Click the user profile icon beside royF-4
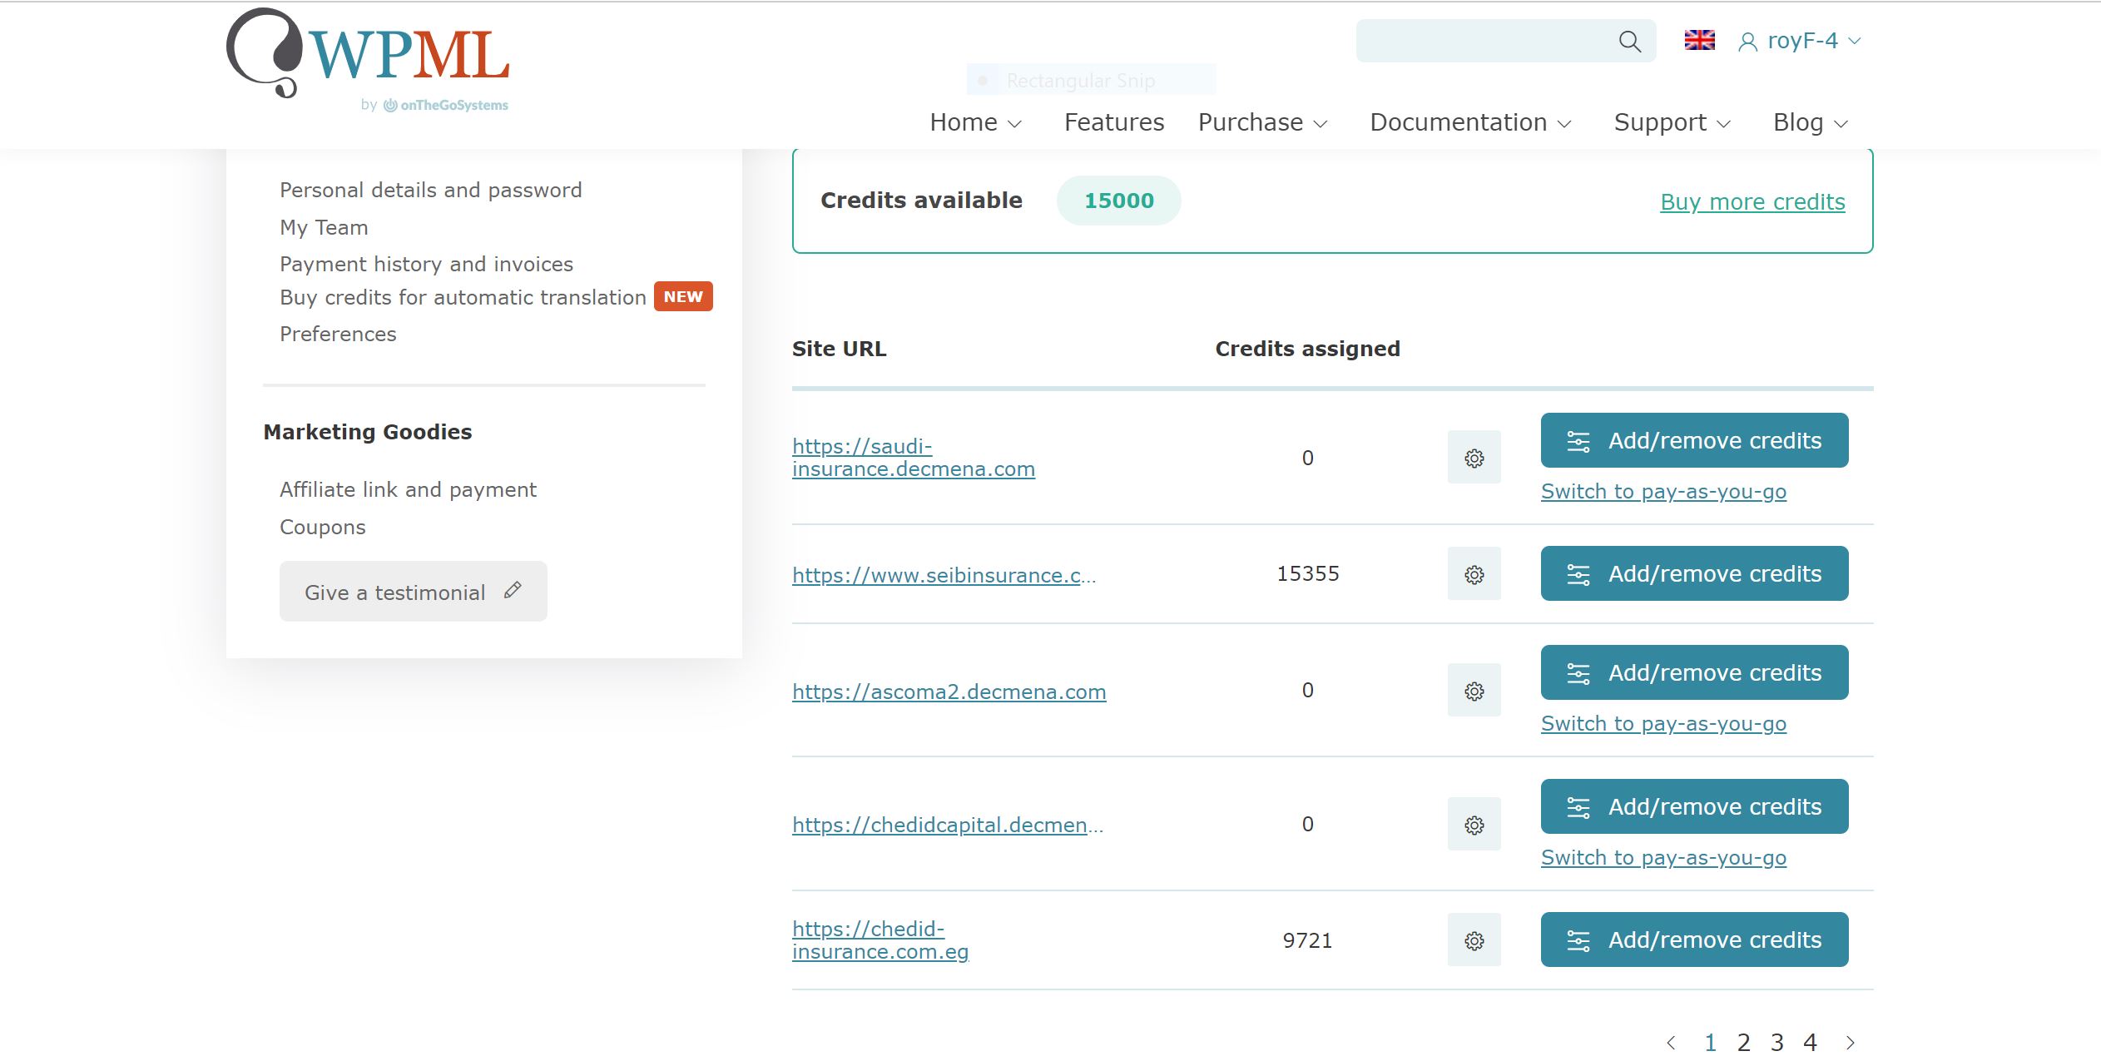 (1747, 42)
